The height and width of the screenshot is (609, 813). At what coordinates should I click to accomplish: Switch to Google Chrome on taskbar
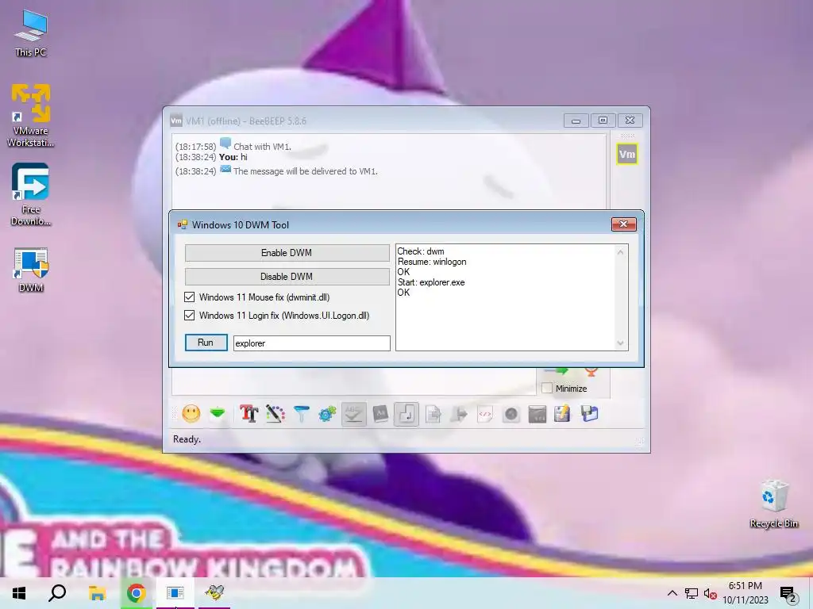[136, 593]
